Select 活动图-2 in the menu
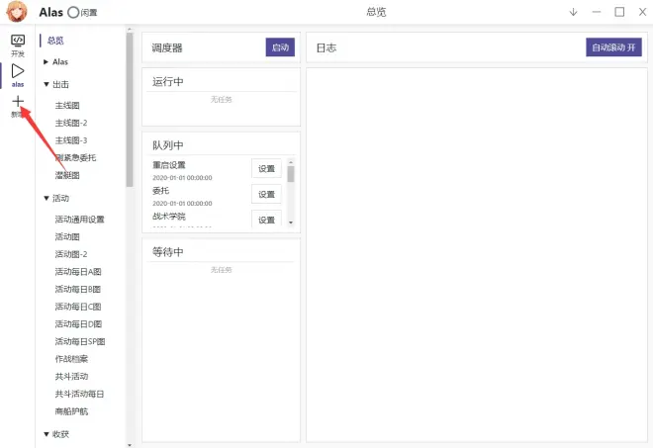 click(71, 254)
